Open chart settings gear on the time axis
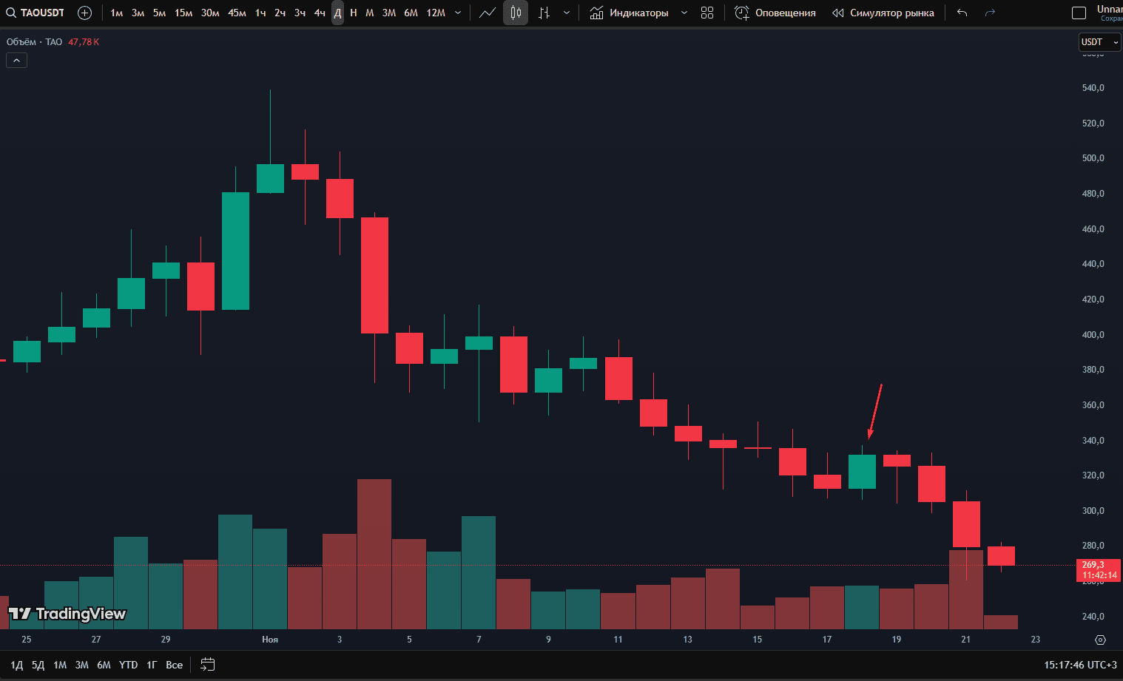1123x681 pixels. coord(1100,640)
